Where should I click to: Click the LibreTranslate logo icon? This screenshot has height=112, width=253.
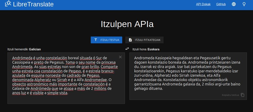(8, 4)
